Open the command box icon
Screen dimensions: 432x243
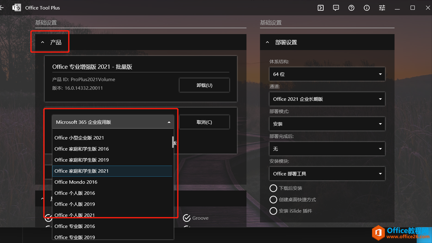[x=320, y=8]
